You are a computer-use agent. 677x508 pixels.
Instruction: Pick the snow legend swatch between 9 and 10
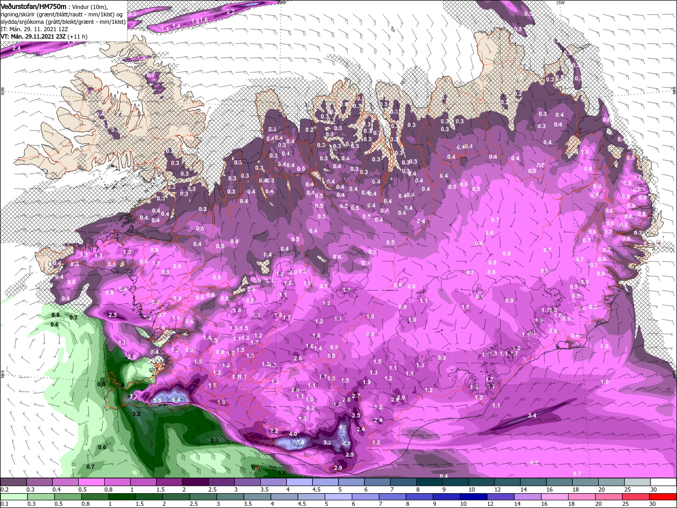tap(455, 482)
